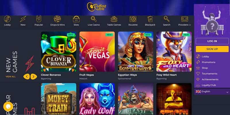Open the Popular rock-hand category
Image resolution: width=230 pixels, height=115 pixels.
click(x=39, y=19)
